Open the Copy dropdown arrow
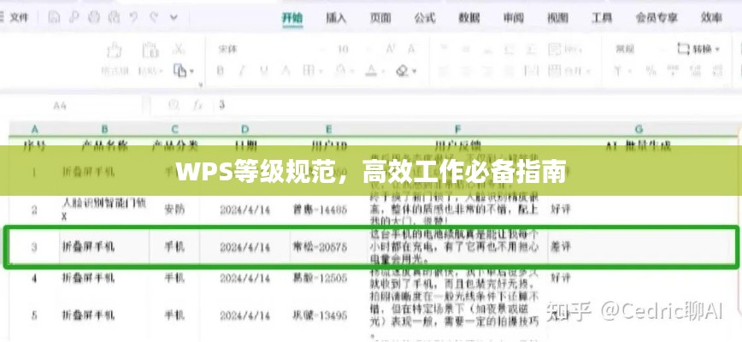This screenshot has height=342, width=742. 191,72
